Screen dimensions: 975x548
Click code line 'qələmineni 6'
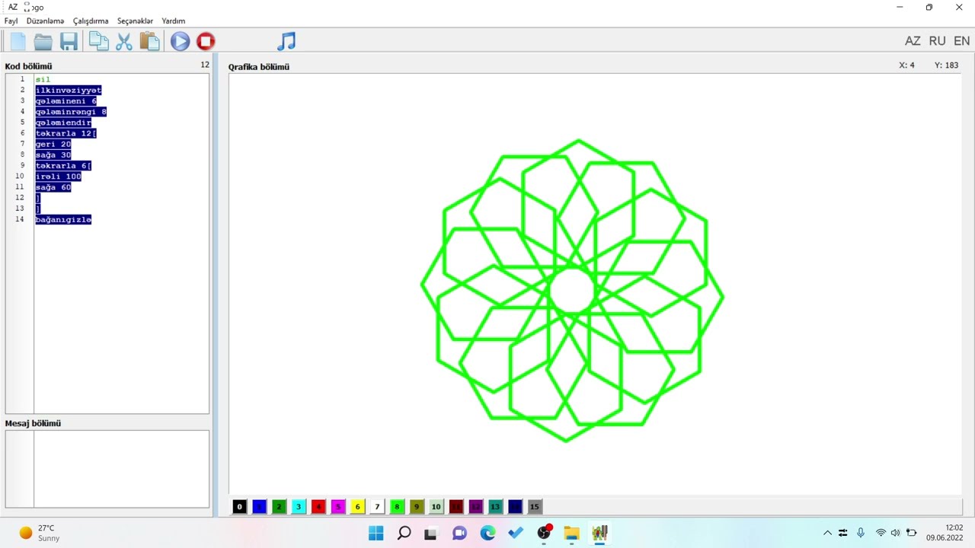[66, 100]
